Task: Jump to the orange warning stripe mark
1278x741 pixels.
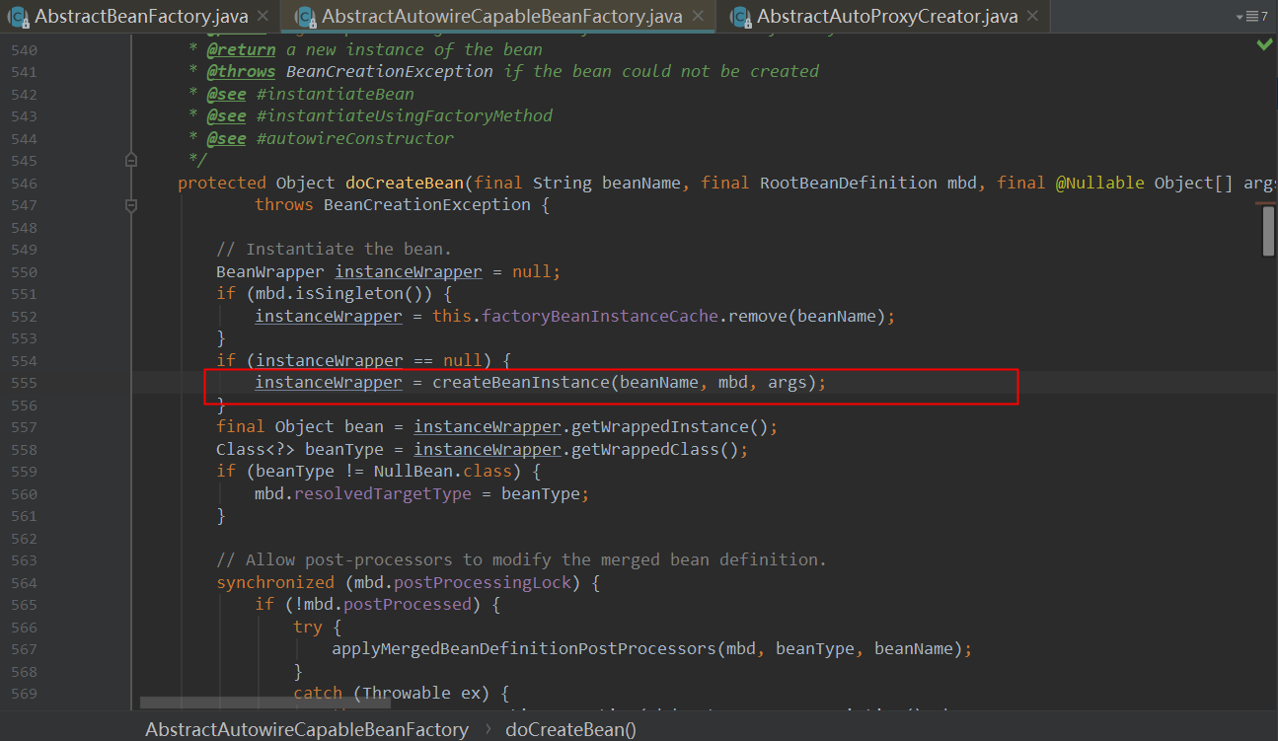Action: 1267,204
